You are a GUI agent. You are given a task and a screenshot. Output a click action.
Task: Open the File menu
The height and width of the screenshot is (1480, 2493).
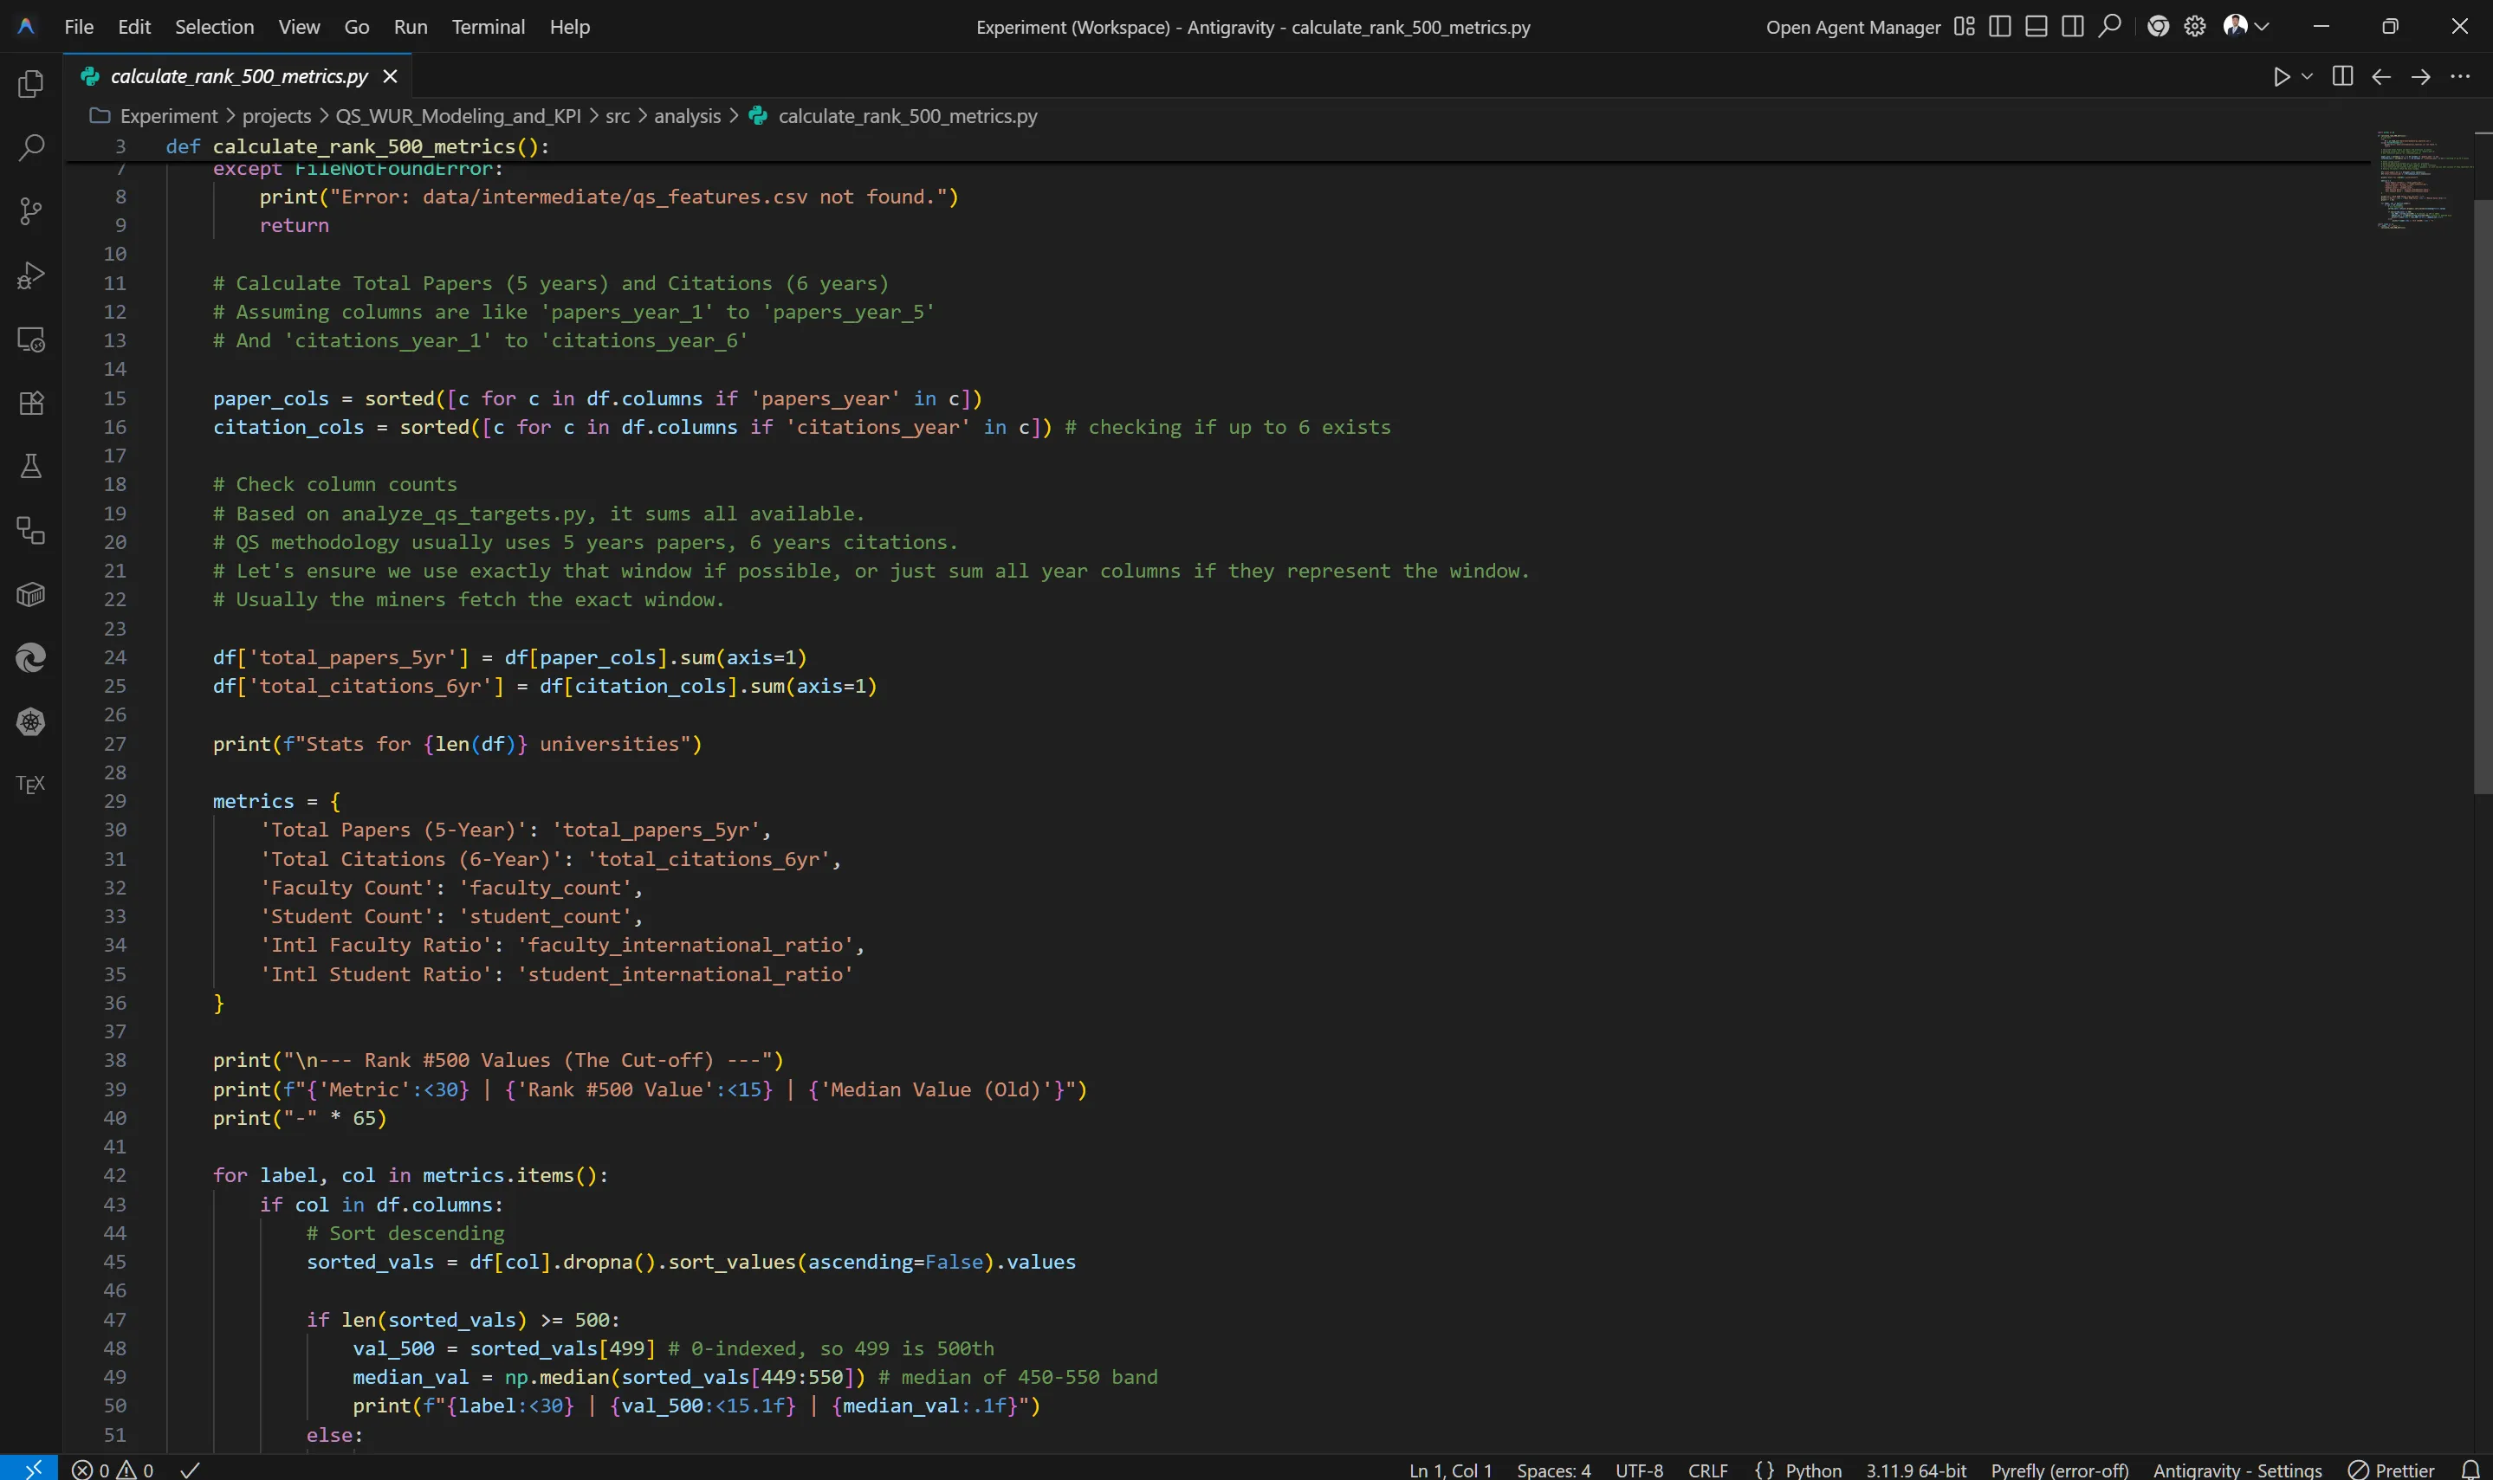[x=79, y=27]
